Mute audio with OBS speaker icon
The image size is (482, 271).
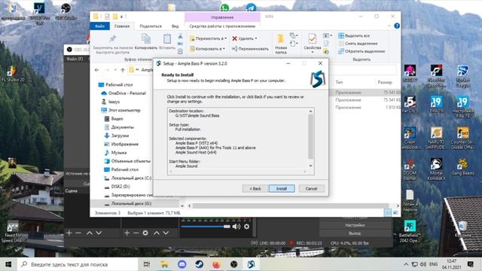tap(236, 227)
